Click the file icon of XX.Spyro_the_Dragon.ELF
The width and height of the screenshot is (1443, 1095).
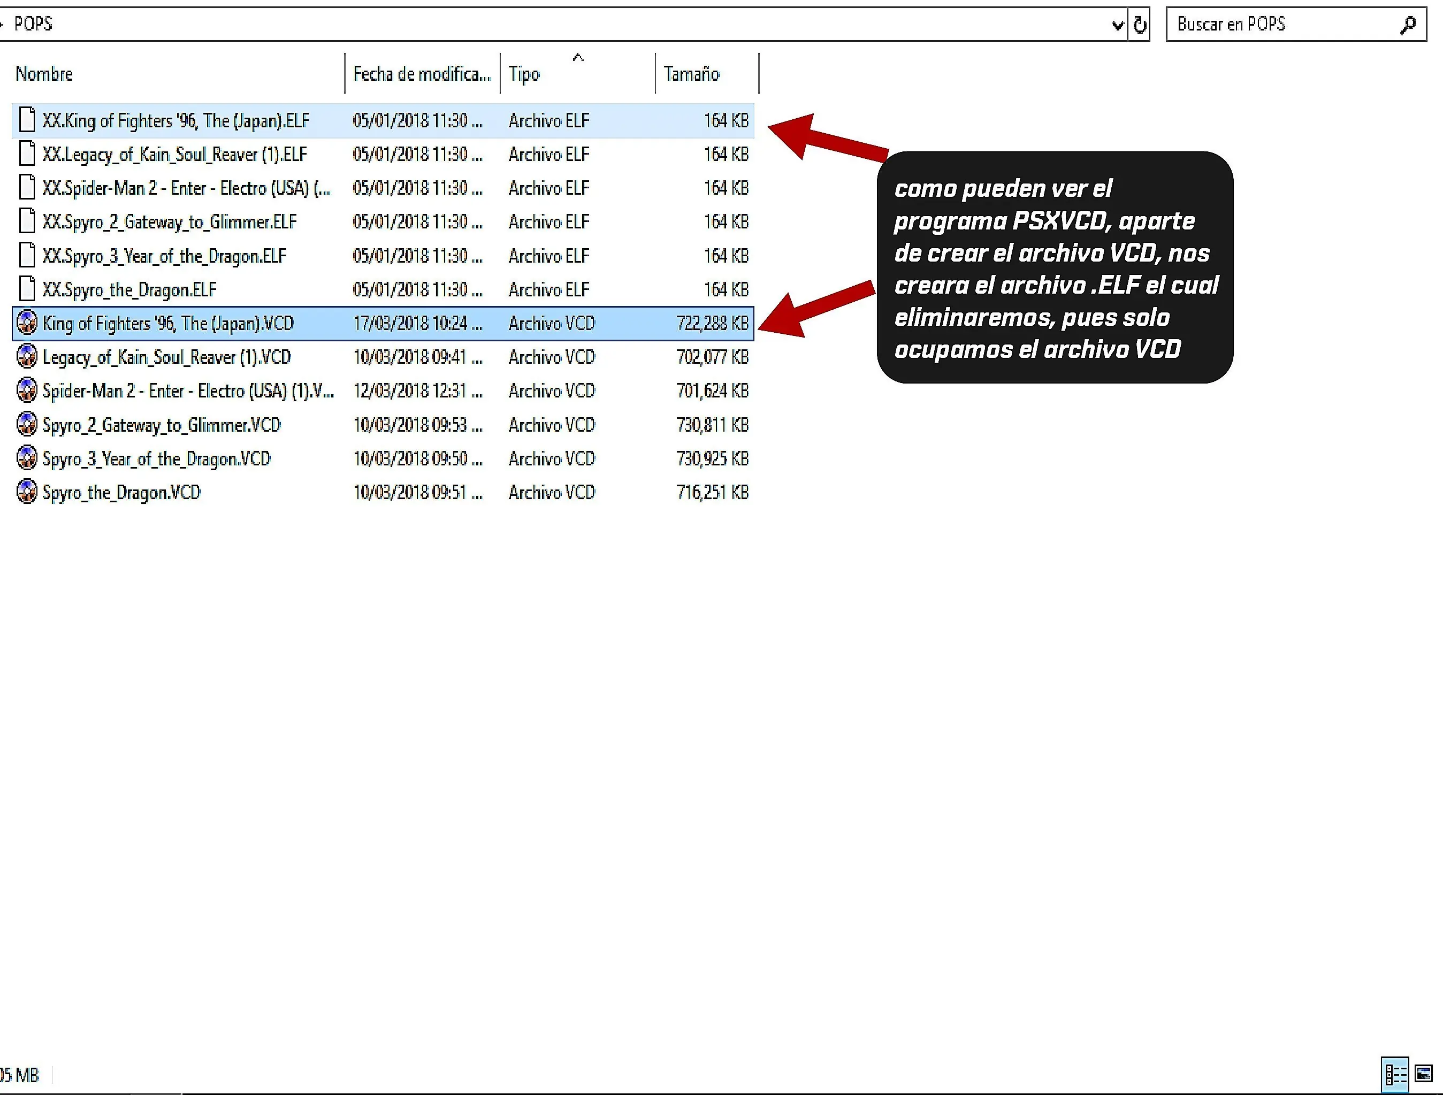[27, 289]
